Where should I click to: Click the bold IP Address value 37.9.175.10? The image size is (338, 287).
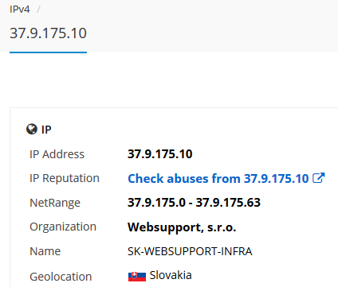(160, 154)
